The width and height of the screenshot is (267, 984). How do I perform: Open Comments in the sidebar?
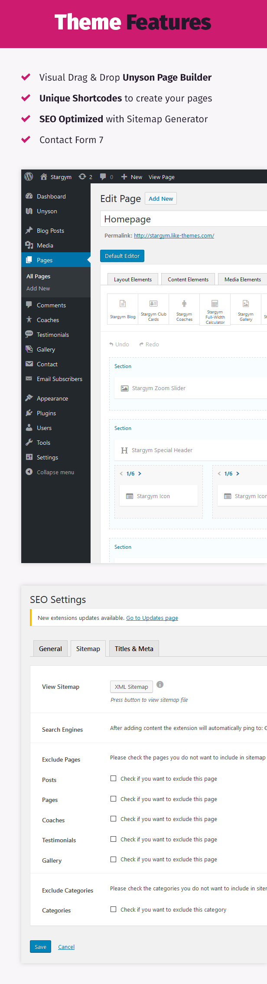(x=56, y=305)
